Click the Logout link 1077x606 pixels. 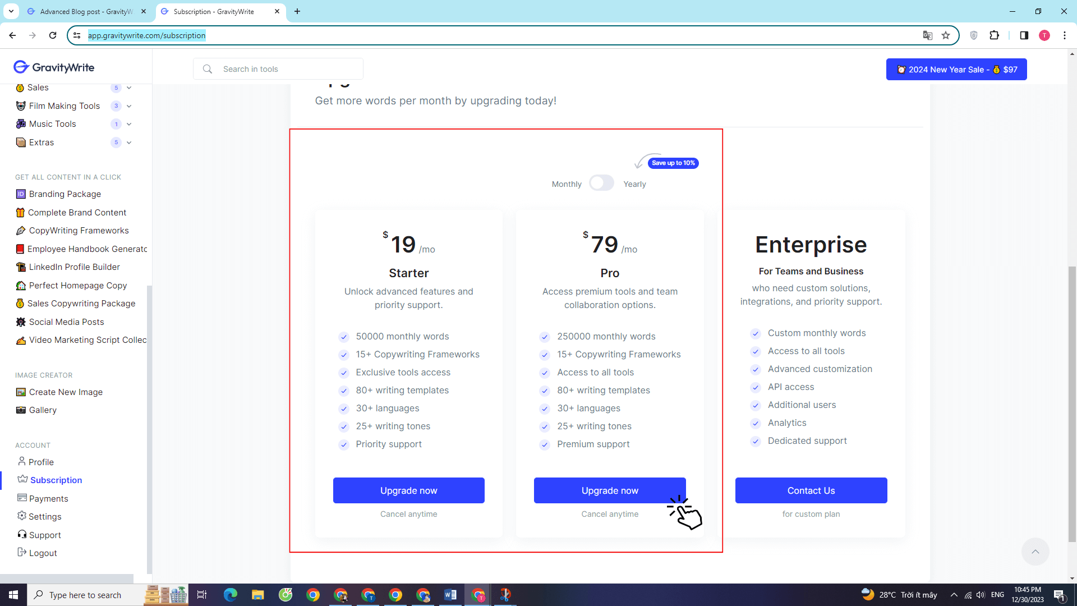[43, 553]
